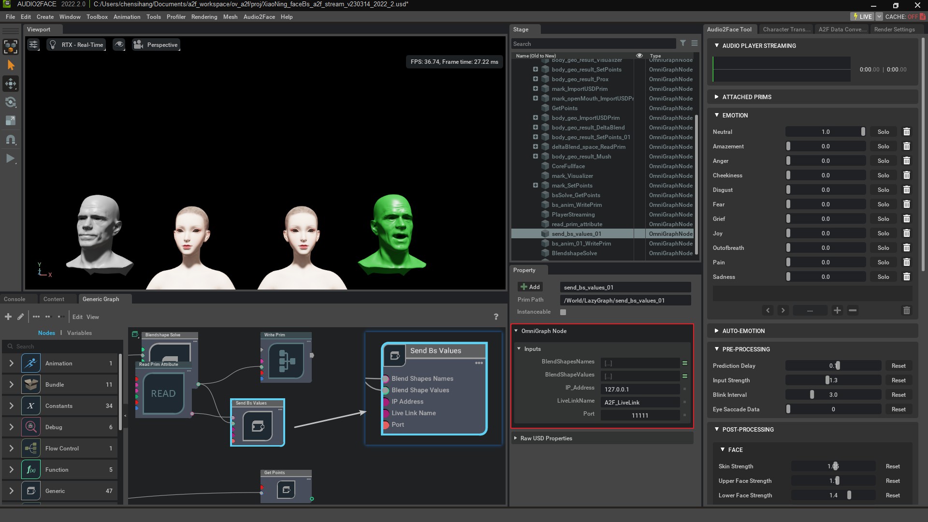Click the Snap magnet tool

tap(11, 140)
